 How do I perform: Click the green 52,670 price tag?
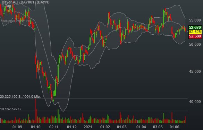pyautogui.click(x=195, y=27)
